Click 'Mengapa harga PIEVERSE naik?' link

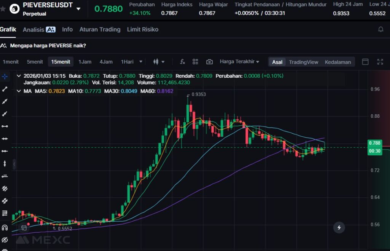tap(48, 46)
